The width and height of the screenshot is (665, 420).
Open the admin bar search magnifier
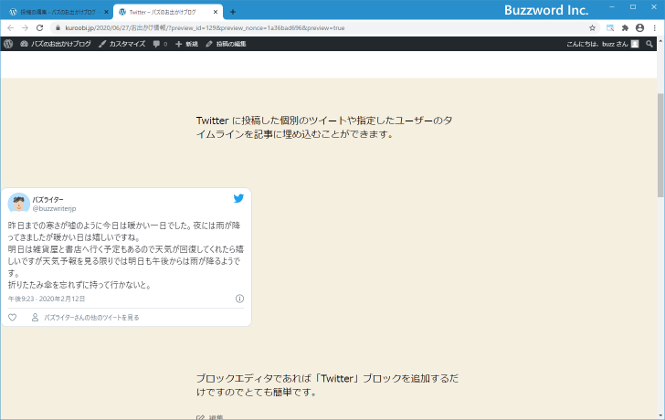pos(649,44)
